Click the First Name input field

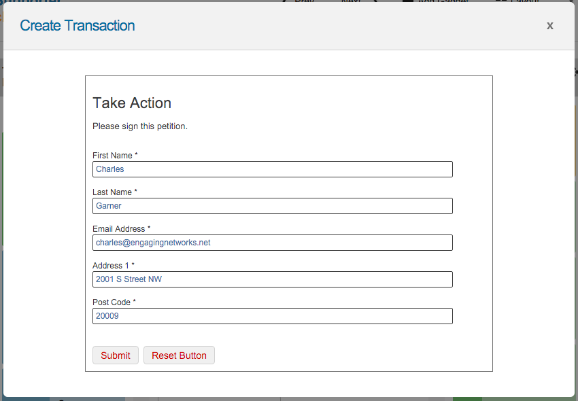coord(272,169)
